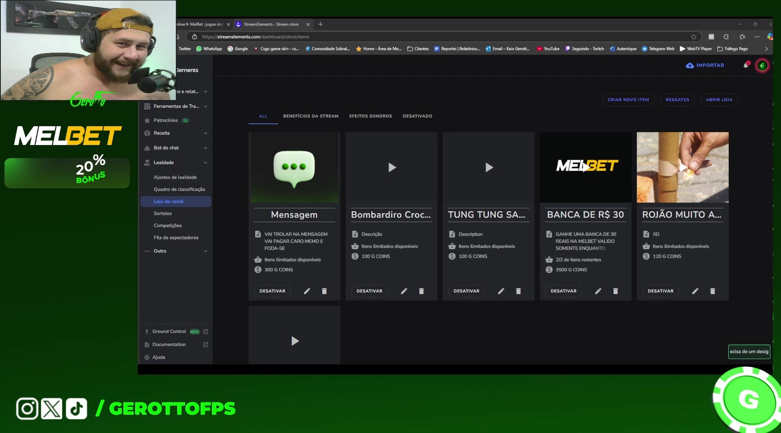Viewport: 781px width, 433px height.
Task: Delete the Bombardiro Croc item trash icon
Action: [422, 291]
